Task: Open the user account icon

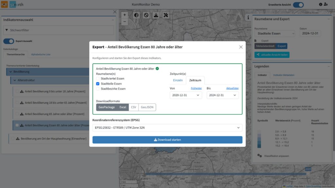Action: click(x=326, y=4)
